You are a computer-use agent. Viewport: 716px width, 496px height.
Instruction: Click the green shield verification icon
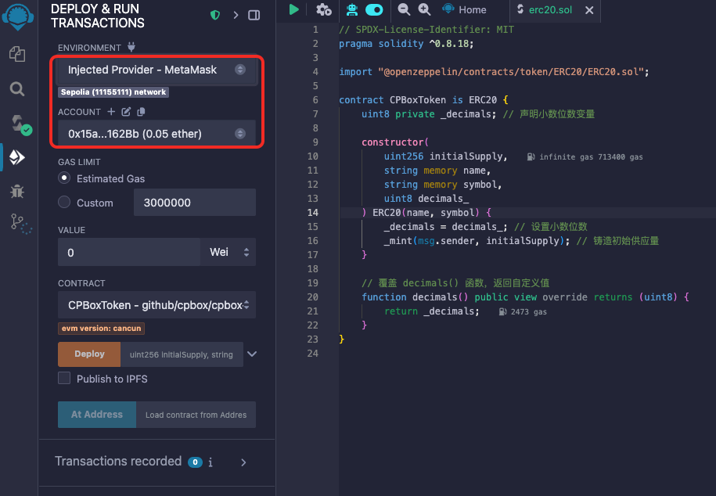click(x=215, y=15)
